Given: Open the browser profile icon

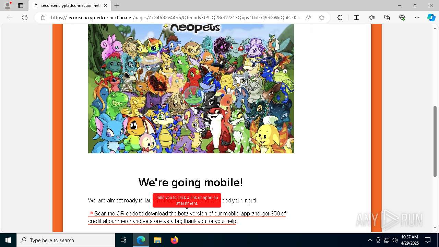Looking at the screenshot, I should (7, 5).
